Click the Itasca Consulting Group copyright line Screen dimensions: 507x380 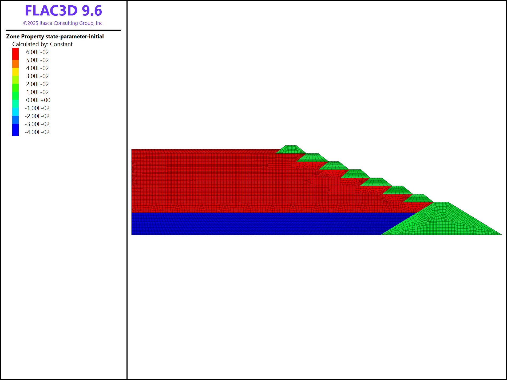(x=64, y=23)
